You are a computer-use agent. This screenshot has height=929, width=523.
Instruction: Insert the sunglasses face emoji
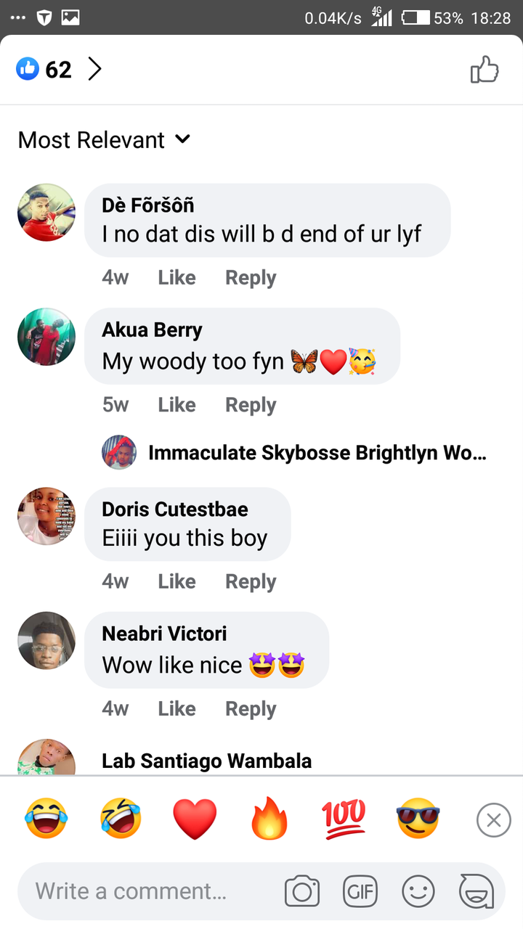coord(418,819)
